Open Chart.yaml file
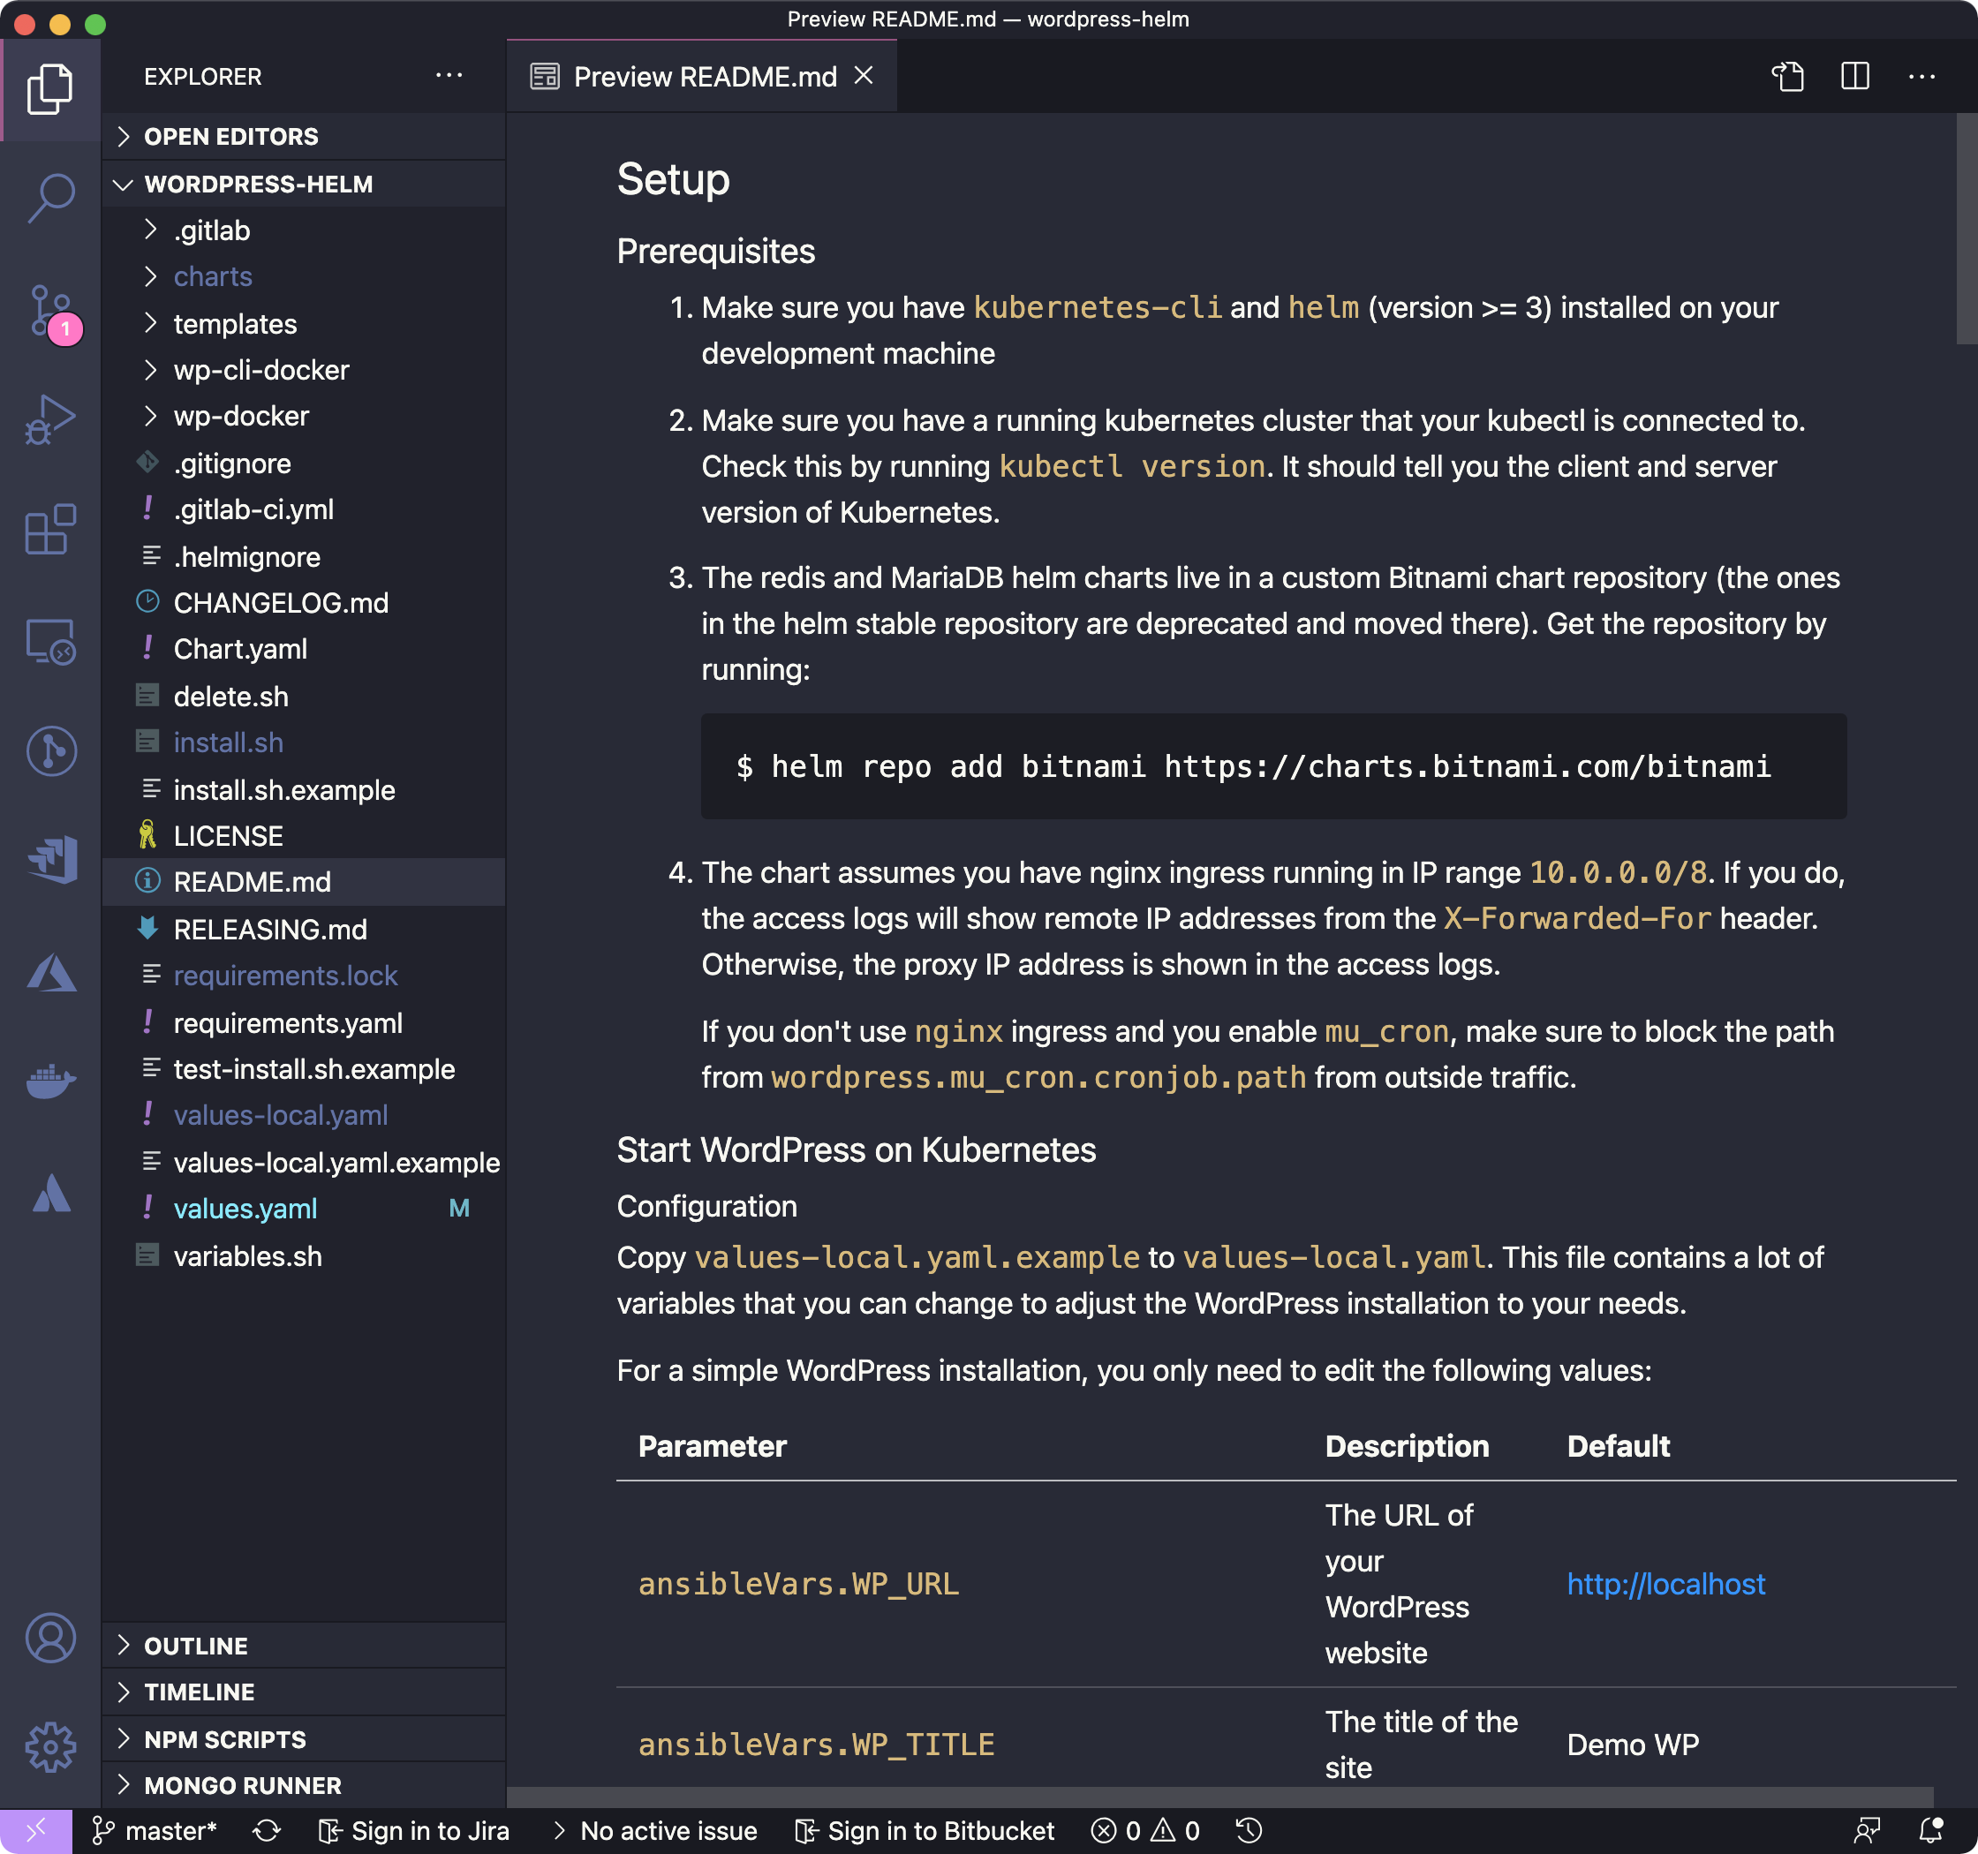Screen dimensions: 1978x1854 click(x=305, y=649)
